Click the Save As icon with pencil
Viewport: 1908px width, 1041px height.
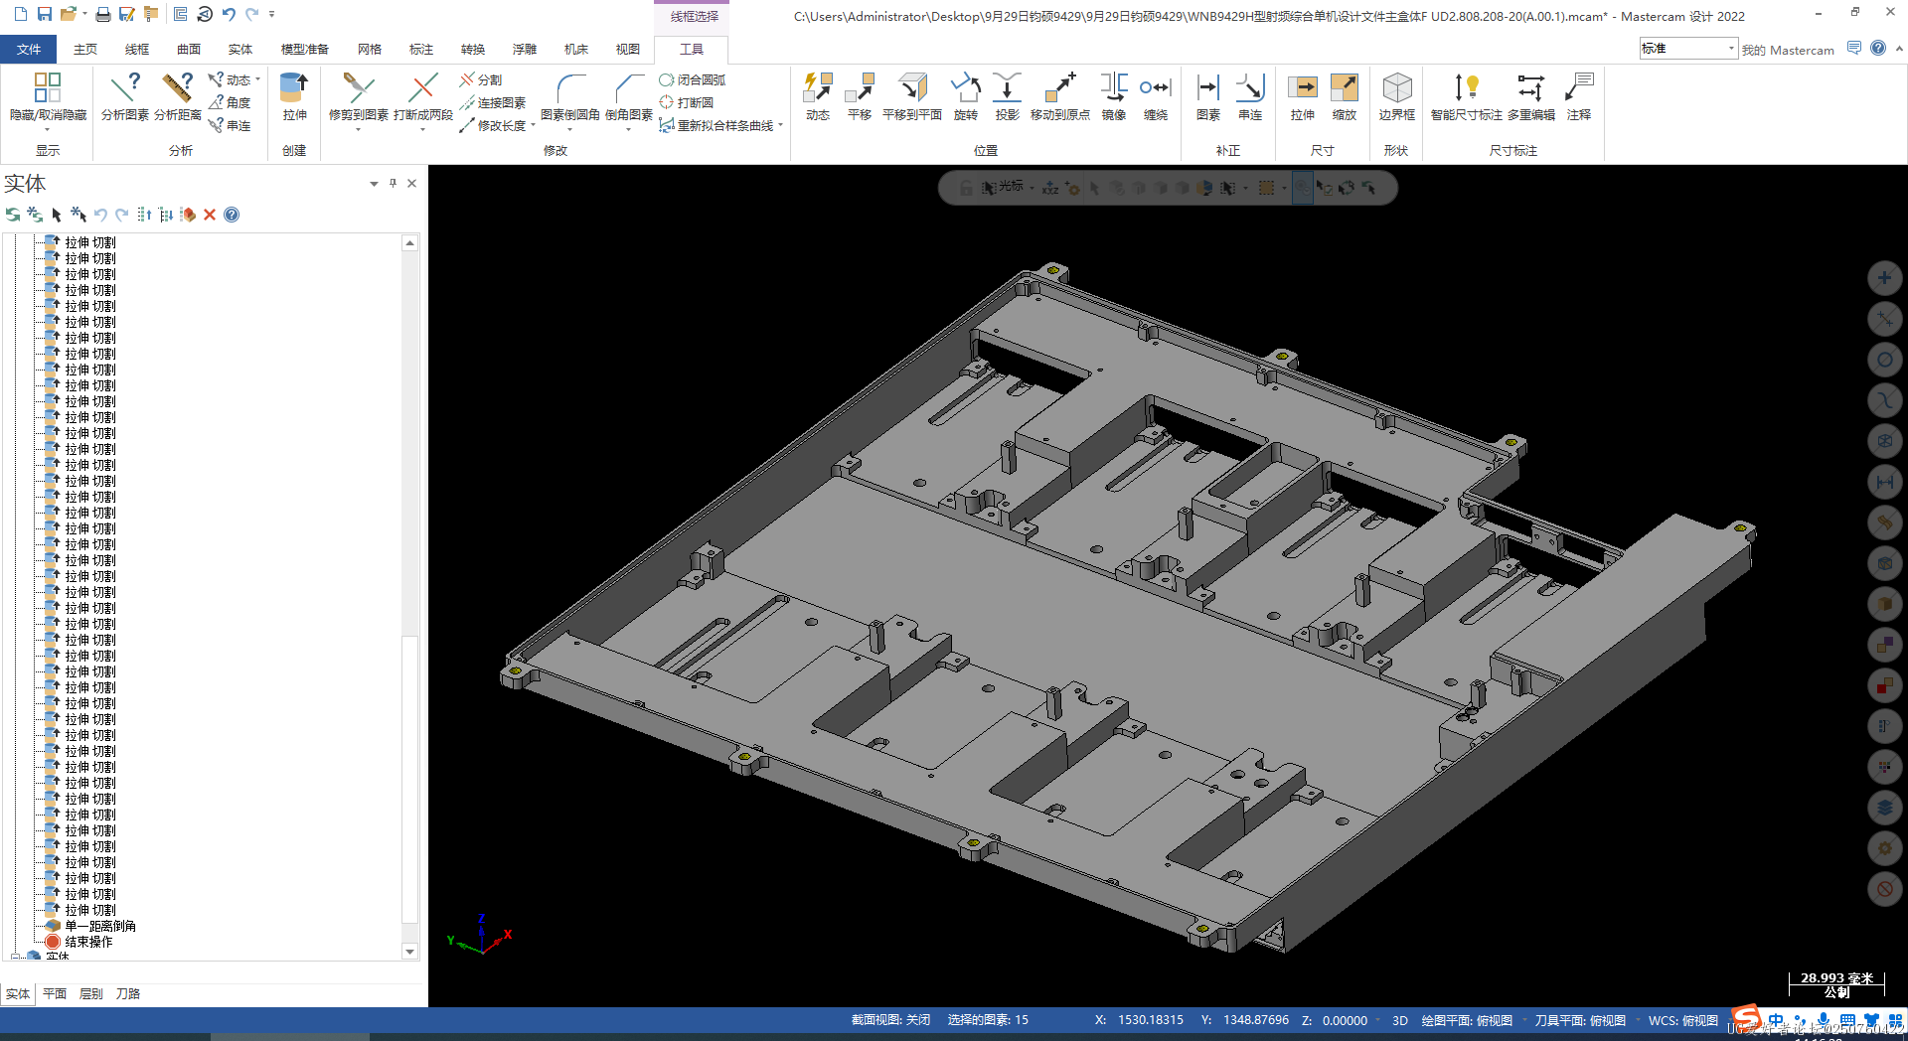tap(126, 14)
